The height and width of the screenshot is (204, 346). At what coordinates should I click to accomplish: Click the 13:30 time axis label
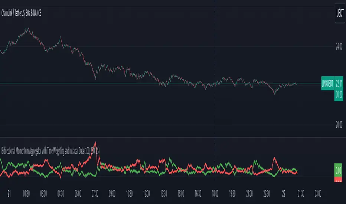coord(163,194)
